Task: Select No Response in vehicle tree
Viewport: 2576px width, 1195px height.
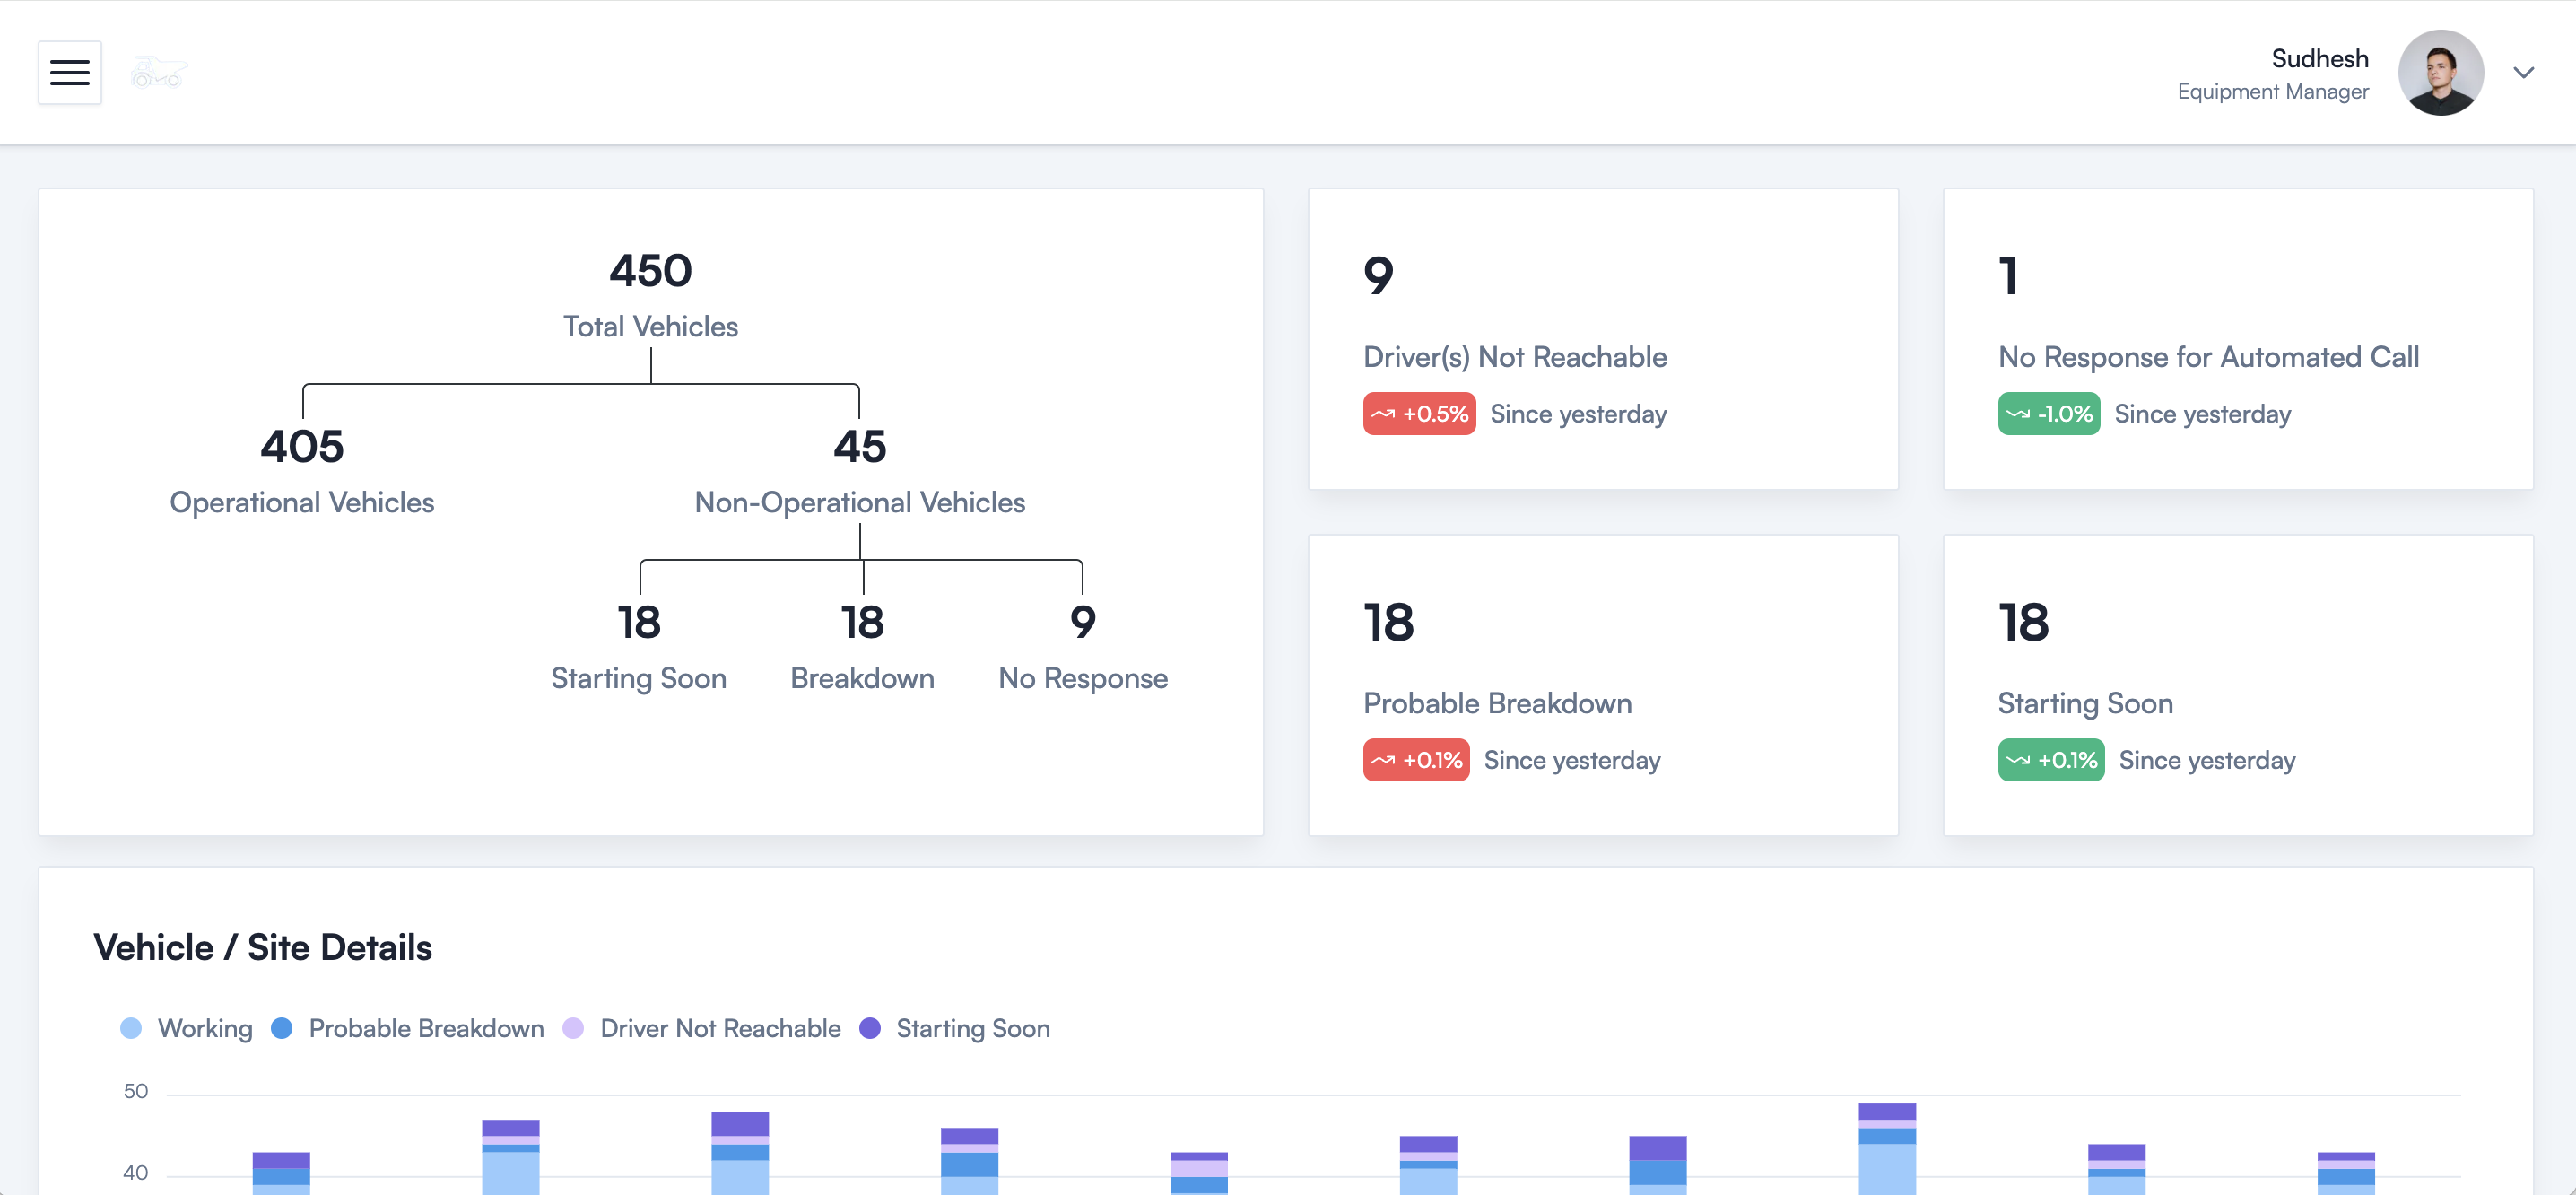Action: point(1083,678)
